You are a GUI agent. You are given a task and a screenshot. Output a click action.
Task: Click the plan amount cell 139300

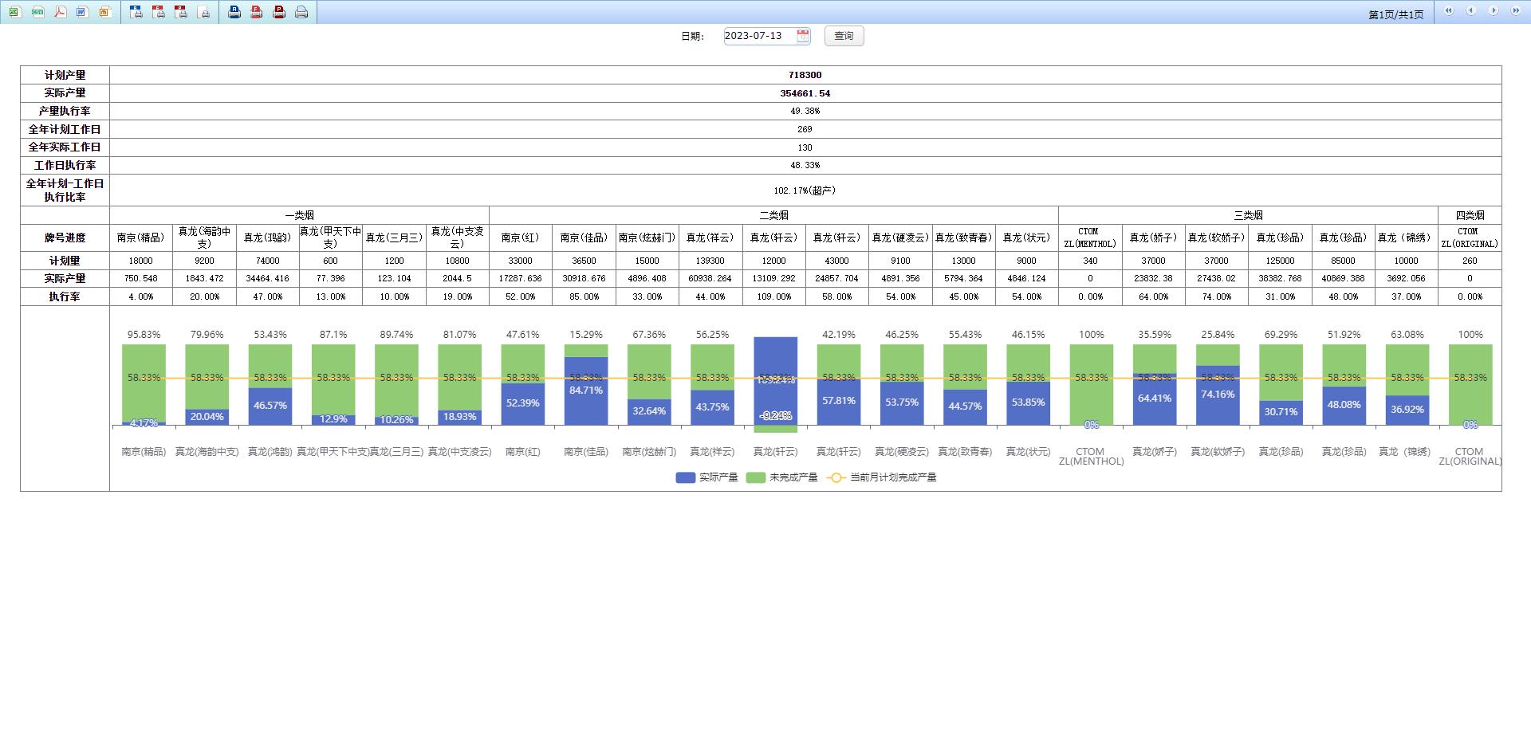710,261
